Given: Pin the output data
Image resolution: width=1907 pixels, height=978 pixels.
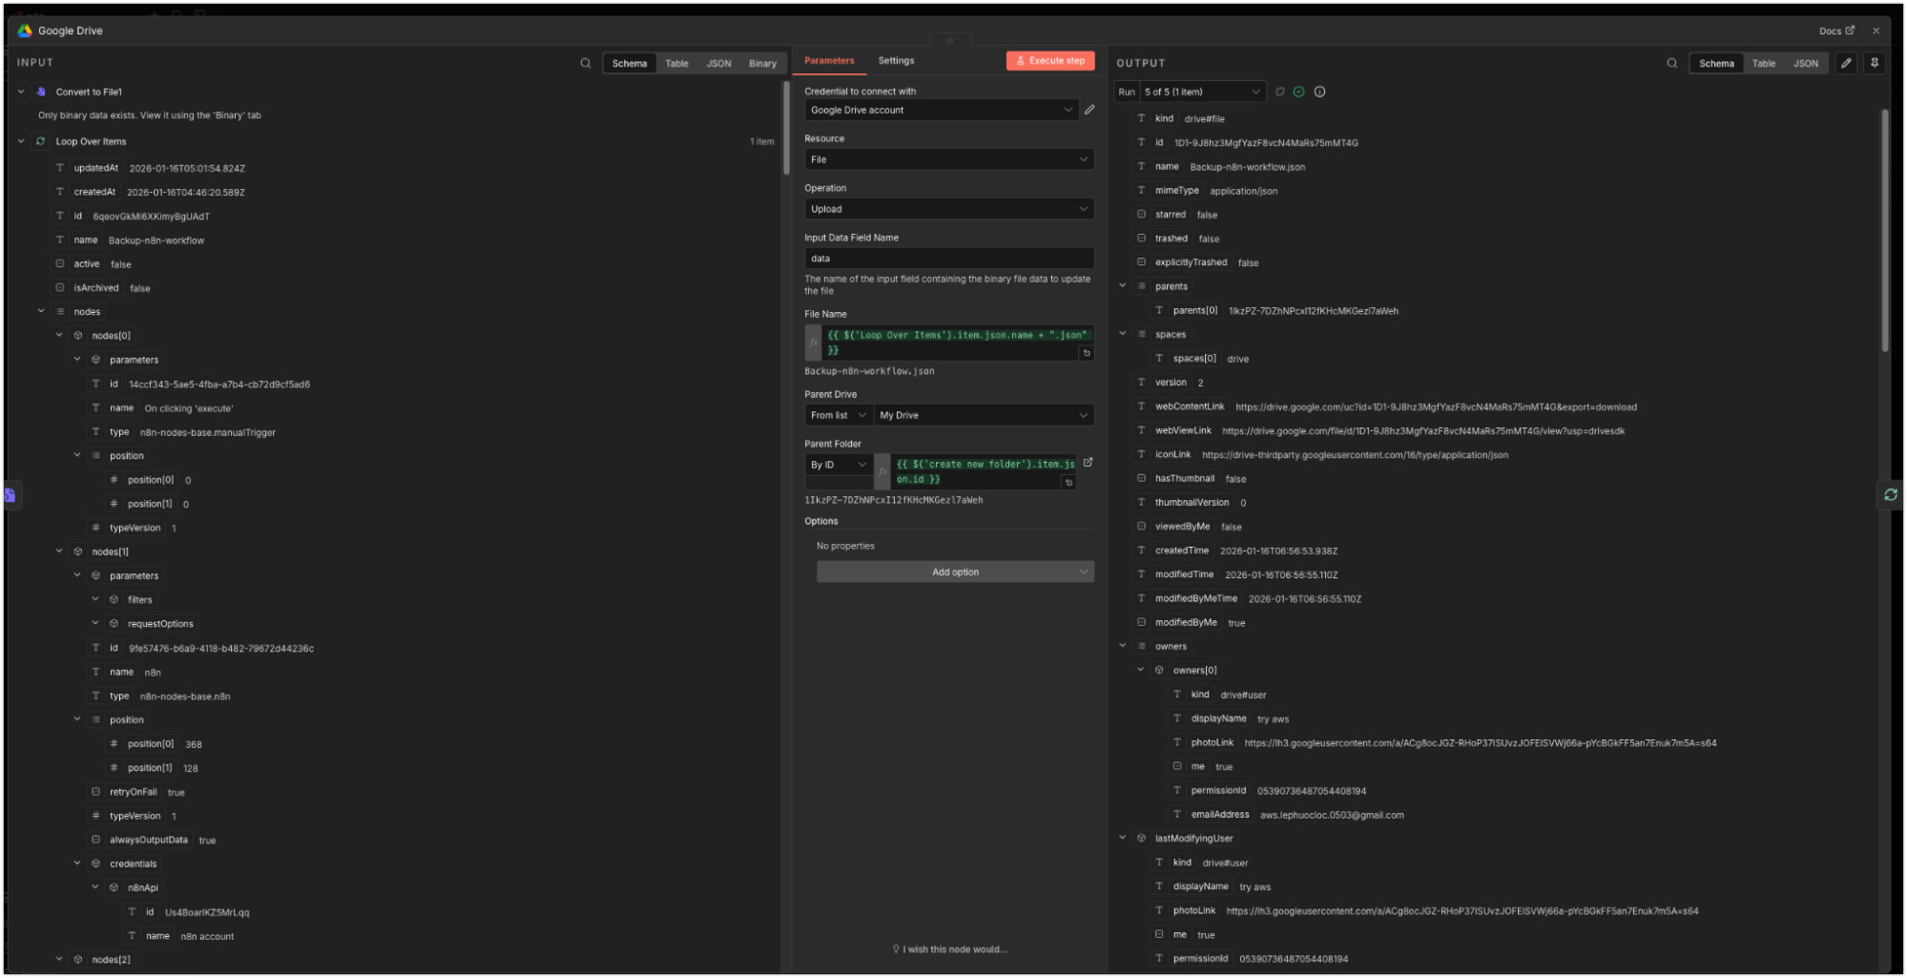Looking at the screenshot, I should pos(1874,63).
